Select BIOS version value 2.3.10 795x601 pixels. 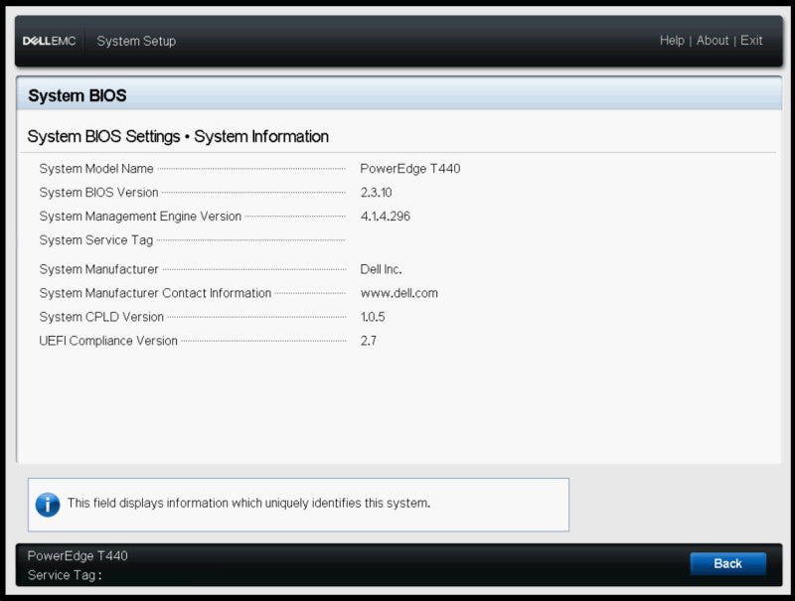377,193
